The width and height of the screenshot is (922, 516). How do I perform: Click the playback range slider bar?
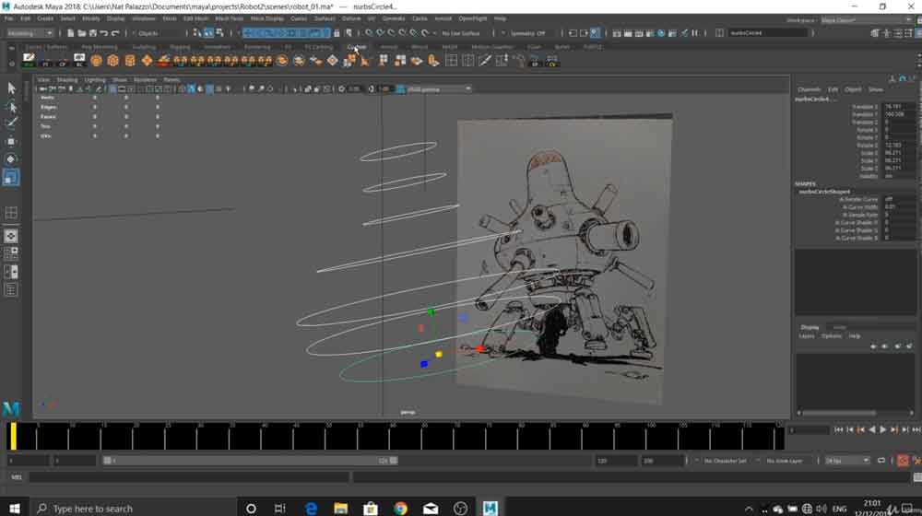(x=250, y=460)
